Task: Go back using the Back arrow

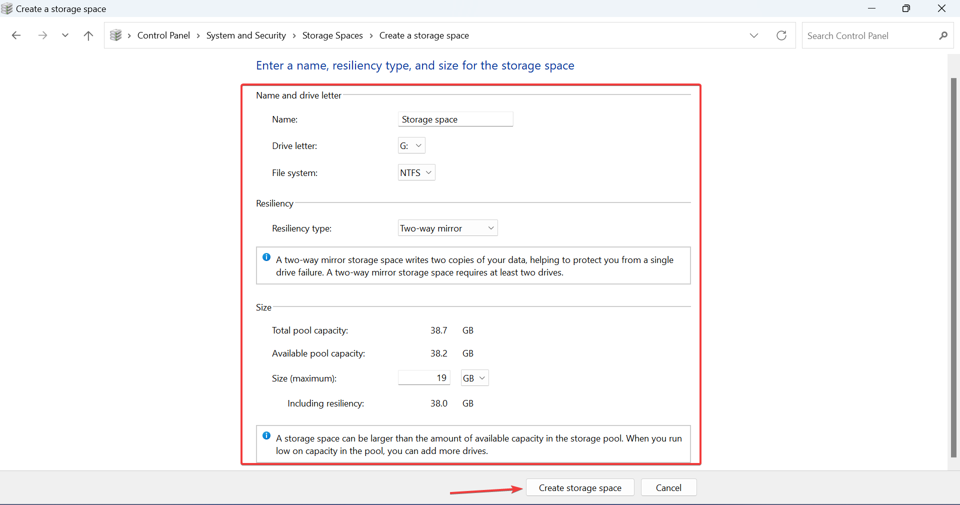Action: click(16, 35)
